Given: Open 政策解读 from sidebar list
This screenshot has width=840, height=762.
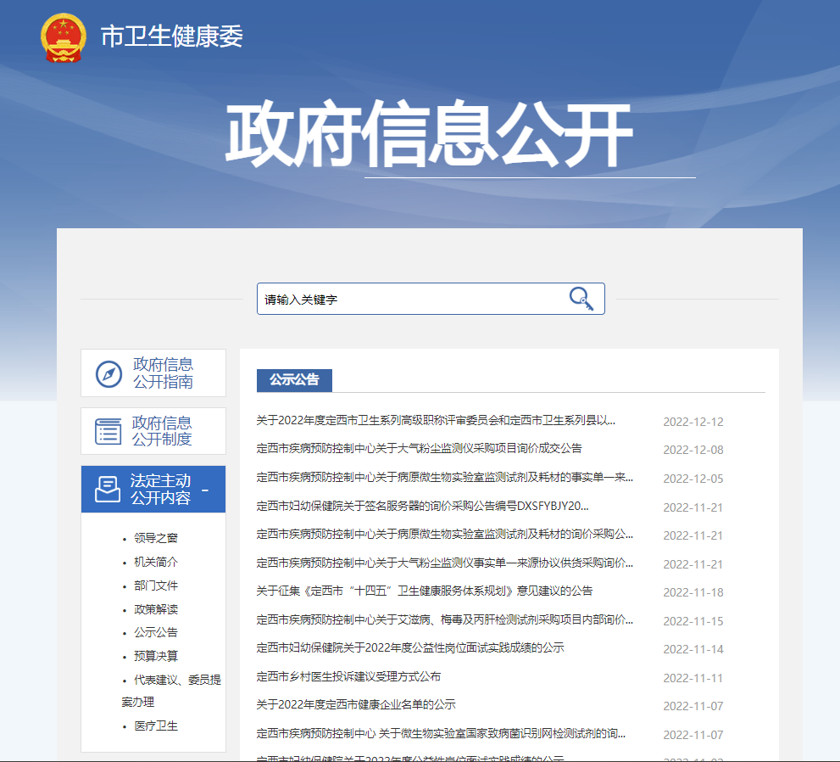Looking at the screenshot, I should (156, 609).
